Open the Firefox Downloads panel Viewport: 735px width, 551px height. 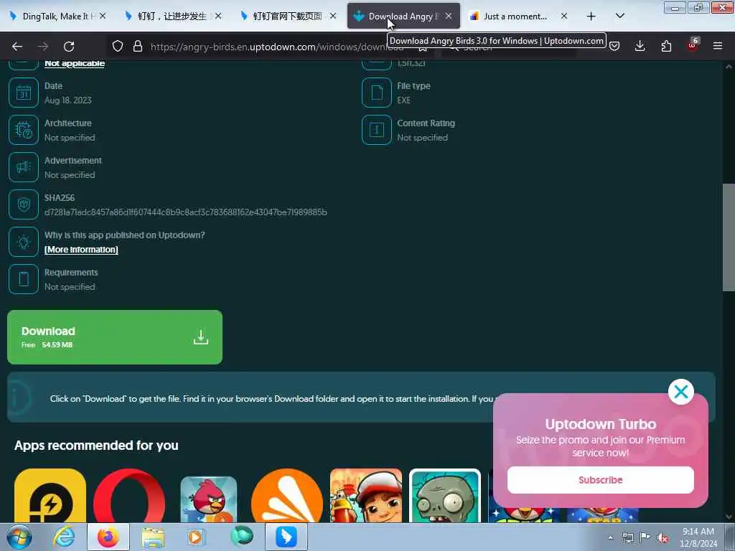click(640, 46)
